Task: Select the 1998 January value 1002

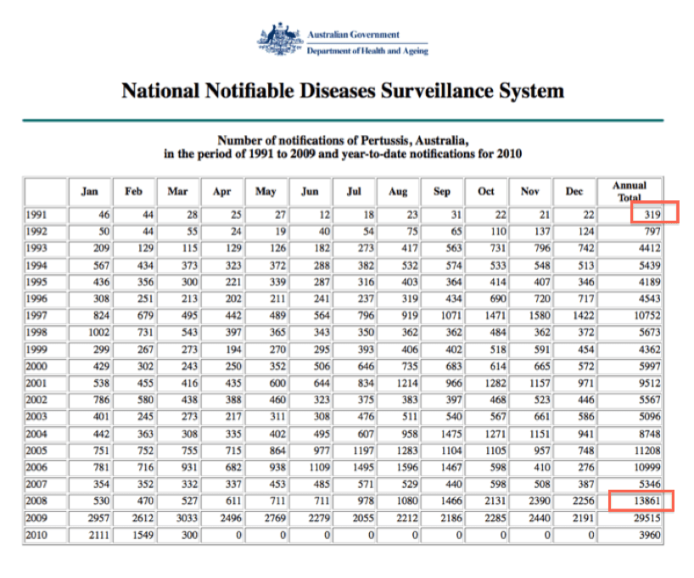Action: click(x=93, y=333)
